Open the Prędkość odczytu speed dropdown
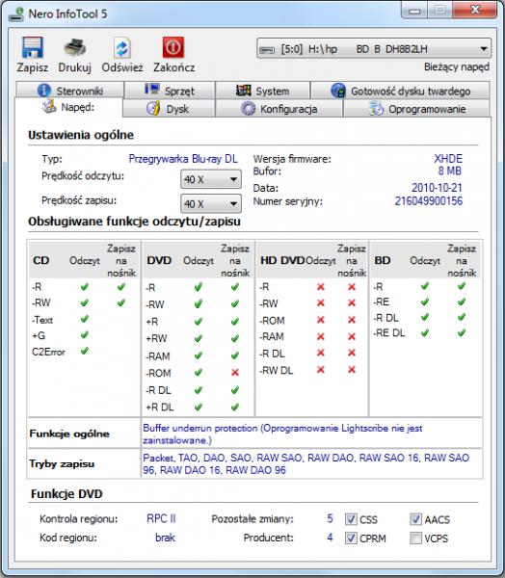The image size is (505, 578). coord(211,179)
